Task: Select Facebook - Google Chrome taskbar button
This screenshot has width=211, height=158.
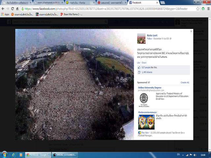Action: point(38,155)
